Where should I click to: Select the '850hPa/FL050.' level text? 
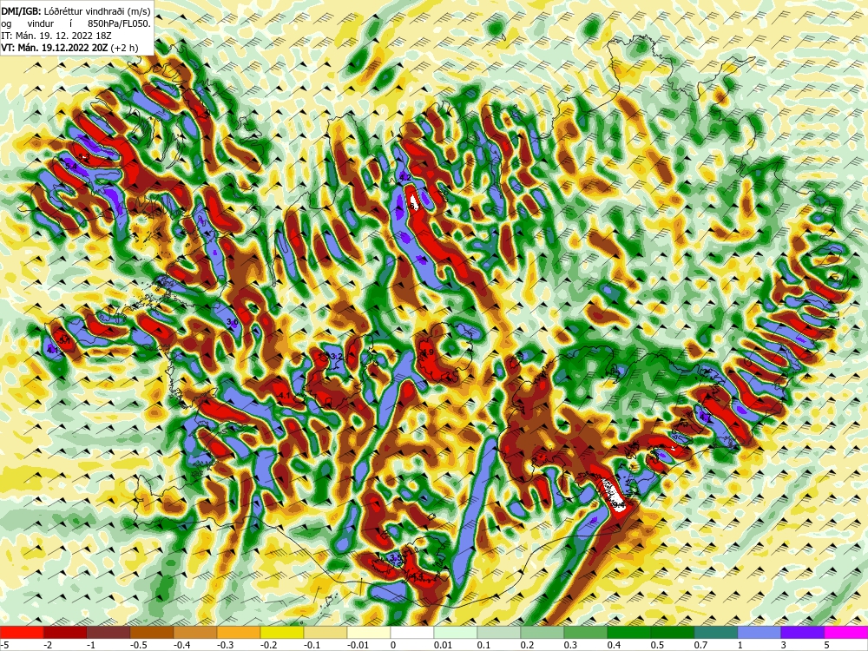click(119, 23)
